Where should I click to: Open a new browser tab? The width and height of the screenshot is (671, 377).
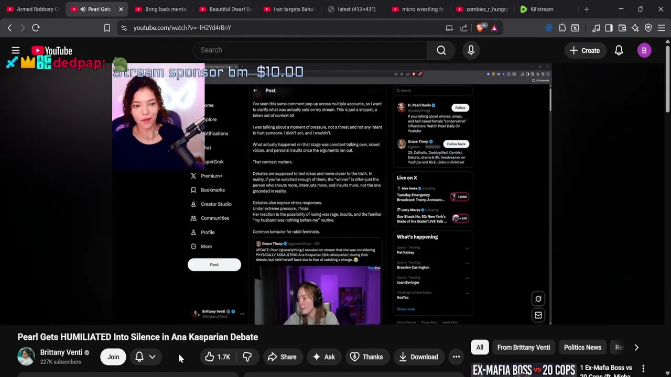(x=587, y=9)
